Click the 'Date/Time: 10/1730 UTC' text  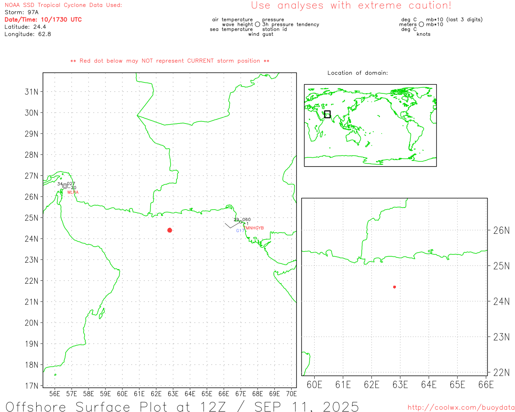pyautogui.click(x=43, y=20)
